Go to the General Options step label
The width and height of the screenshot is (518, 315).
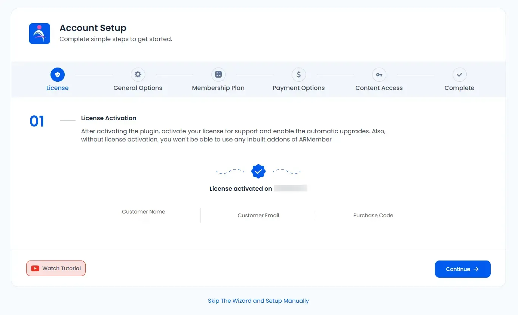tap(138, 88)
